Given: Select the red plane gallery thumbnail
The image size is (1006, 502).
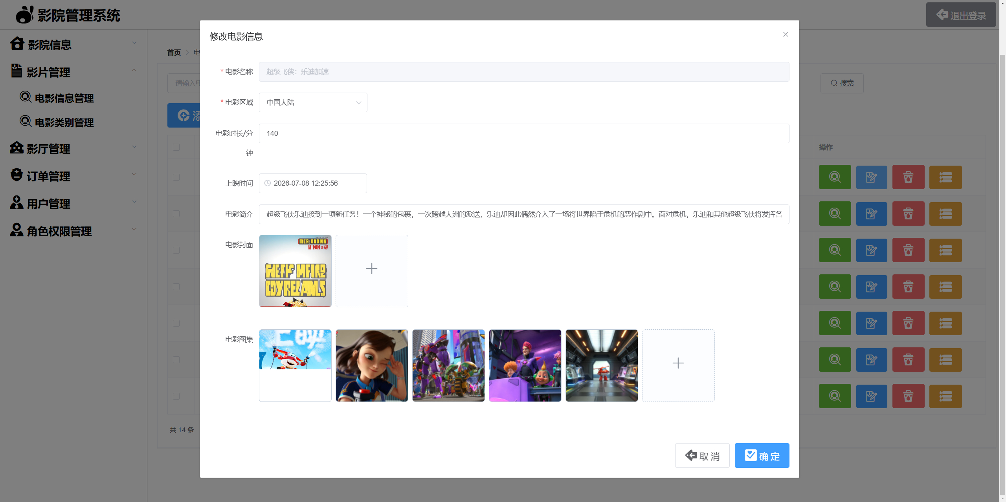Looking at the screenshot, I should point(295,365).
